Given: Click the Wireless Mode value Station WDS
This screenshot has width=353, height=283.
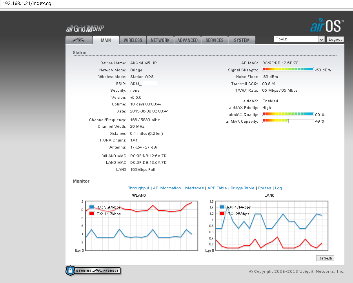Looking at the screenshot, I should pyautogui.click(x=142, y=77).
